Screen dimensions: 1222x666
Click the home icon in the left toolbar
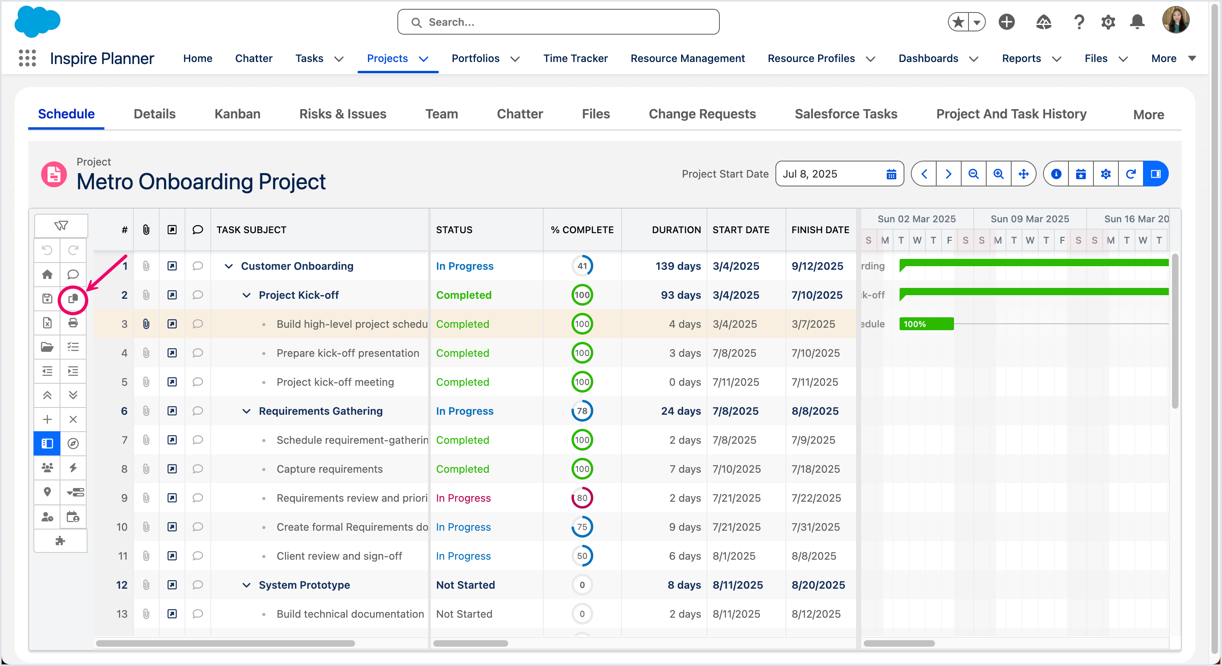(48, 274)
